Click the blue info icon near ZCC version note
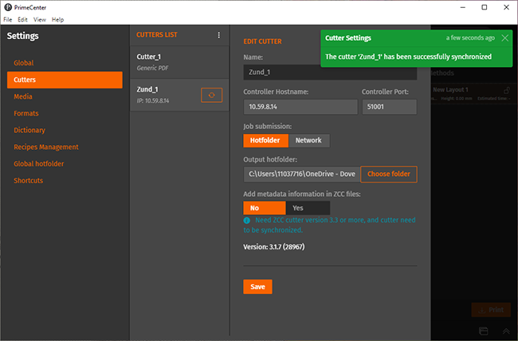The image size is (518, 341). (x=247, y=220)
